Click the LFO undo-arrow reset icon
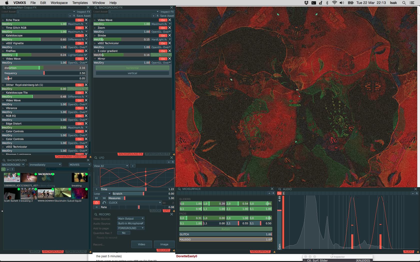The width and height of the screenshot is (420, 262). click(104, 203)
